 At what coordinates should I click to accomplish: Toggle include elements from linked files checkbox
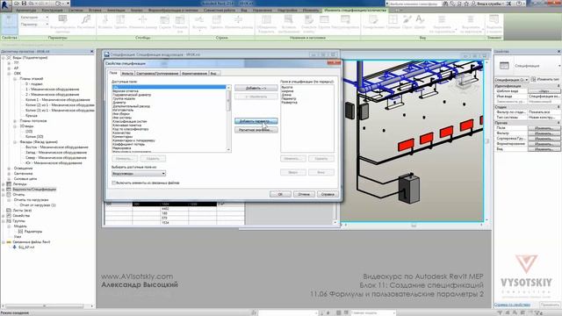point(114,183)
